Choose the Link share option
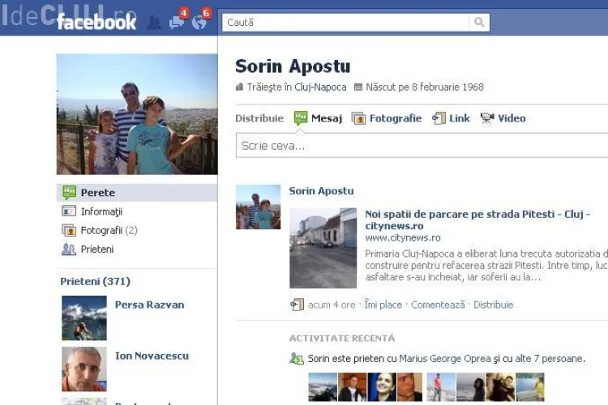 [x=460, y=118]
